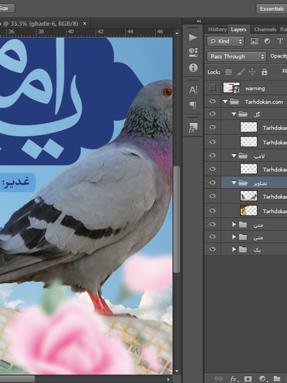Screen dimensions: 287x383
Task: Close the ghadir-6 document tab
Action: [85, 23]
